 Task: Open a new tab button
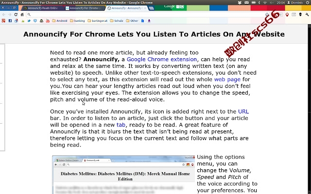[151, 8]
